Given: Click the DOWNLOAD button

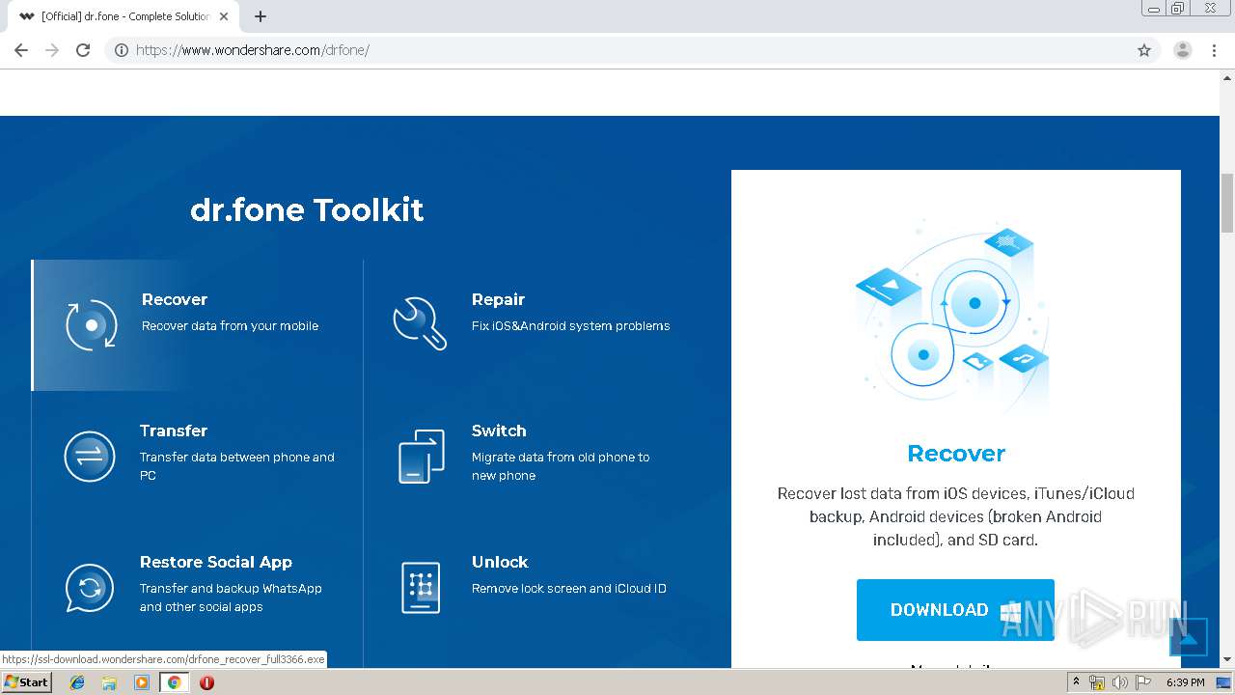Looking at the screenshot, I should click(955, 610).
